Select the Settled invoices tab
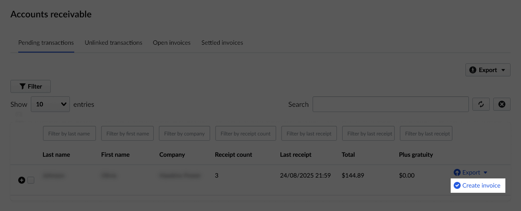The image size is (521, 211). coord(222,43)
